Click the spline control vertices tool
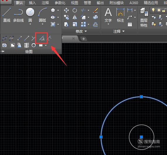The image size is (167, 155). [11, 38]
